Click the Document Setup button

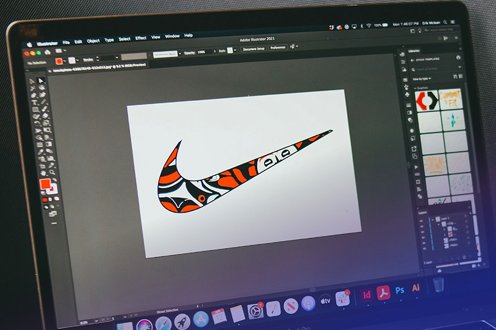click(254, 48)
